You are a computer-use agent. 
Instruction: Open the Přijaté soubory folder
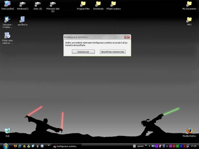pos(113,6)
